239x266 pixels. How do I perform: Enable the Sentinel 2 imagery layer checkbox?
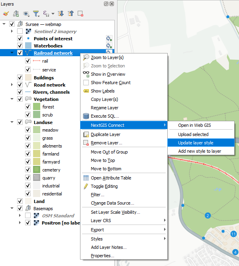point(20,31)
